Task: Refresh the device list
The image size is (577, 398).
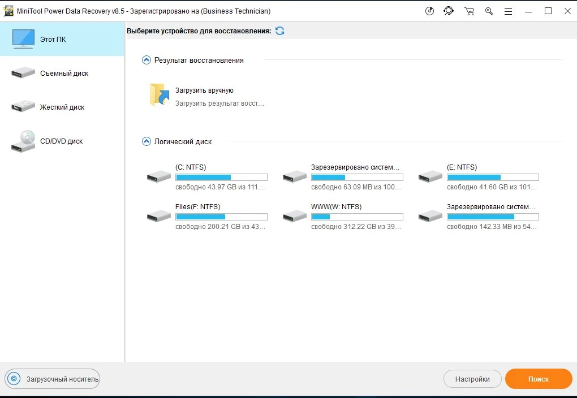Action: (279, 31)
